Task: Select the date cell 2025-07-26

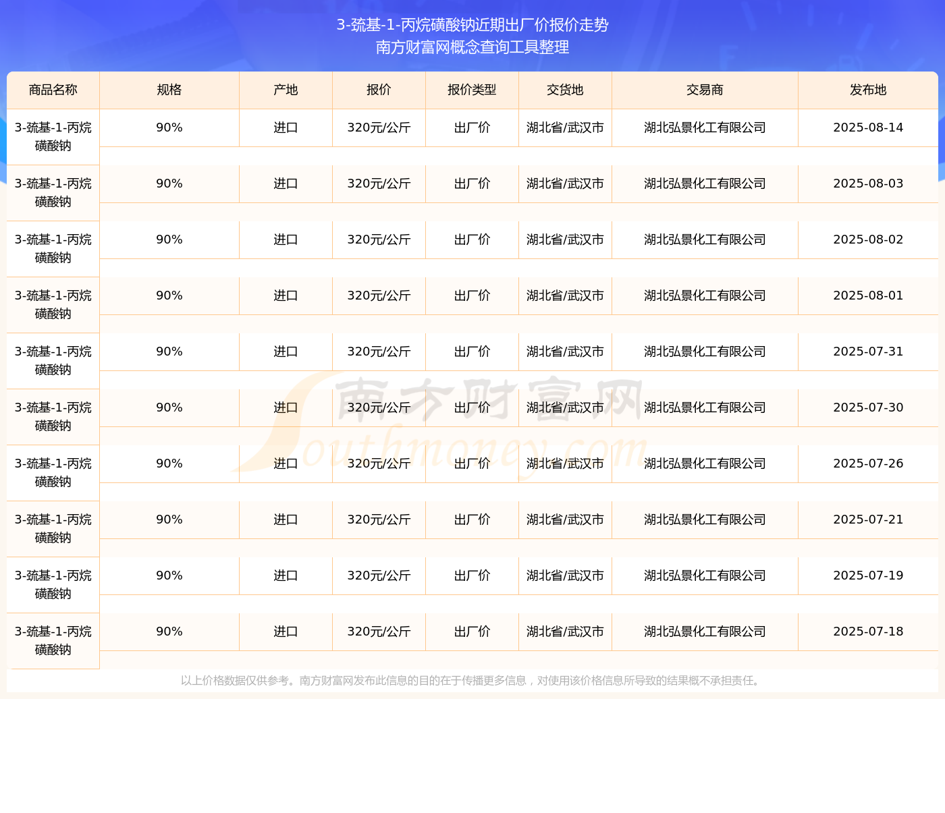Action: pos(868,464)
